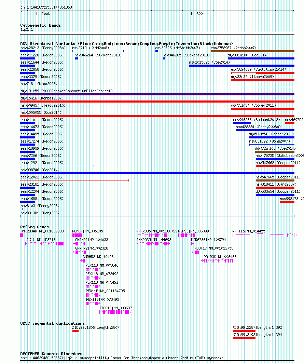Select the MIR6736|NR_106794 gene label
The height and width of the screenshot is (363, 304).
tap(208, 240)
